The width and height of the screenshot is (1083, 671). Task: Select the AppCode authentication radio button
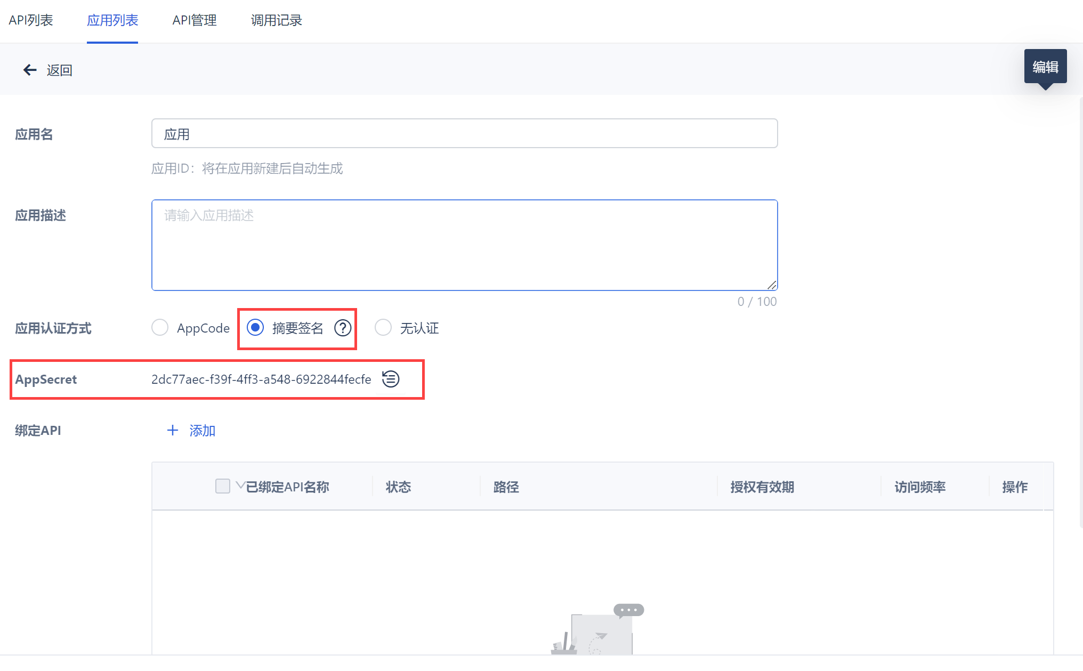(x=160, y=327)
